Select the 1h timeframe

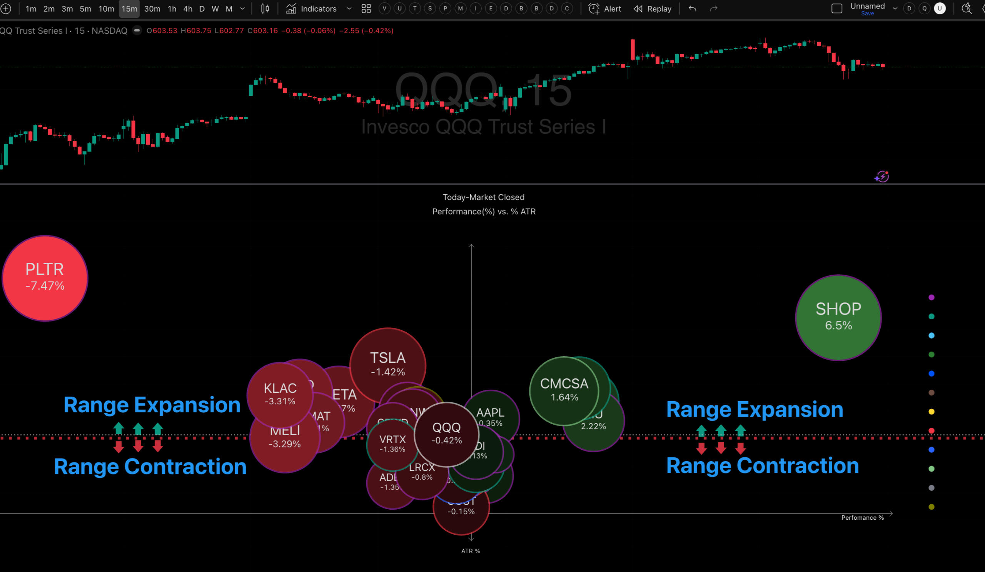172,8
